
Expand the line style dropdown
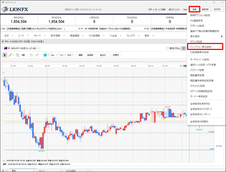[x=63, y=55]
